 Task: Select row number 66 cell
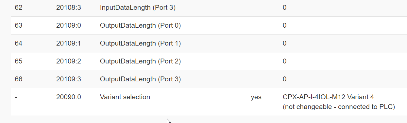(18, 79)
